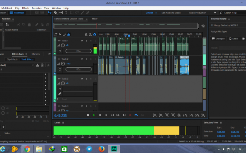Open Track 3 automation mode Read dropdown
246x153 pixels.
[x=76, y=99]
